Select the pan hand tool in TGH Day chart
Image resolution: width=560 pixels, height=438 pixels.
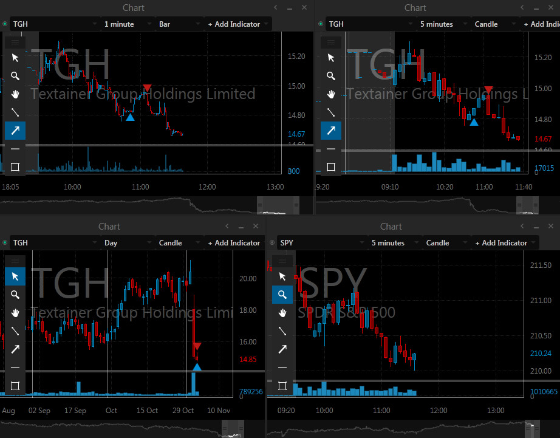[15, 313]
